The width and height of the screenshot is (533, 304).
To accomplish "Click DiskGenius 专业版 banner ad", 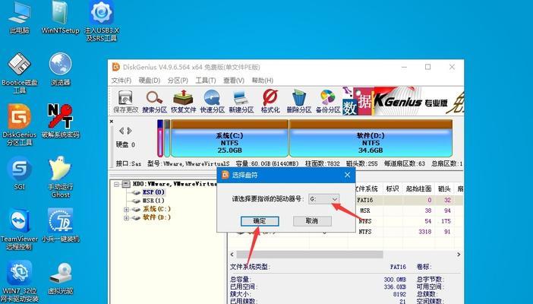I will [403, 101].
